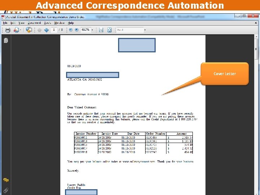The width and height of the screenshot is (260, 195).
Task: Minimize the Acrobat window
Action: (x=238, y=16)
